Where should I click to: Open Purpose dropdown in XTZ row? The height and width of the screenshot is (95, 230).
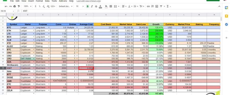49,43
